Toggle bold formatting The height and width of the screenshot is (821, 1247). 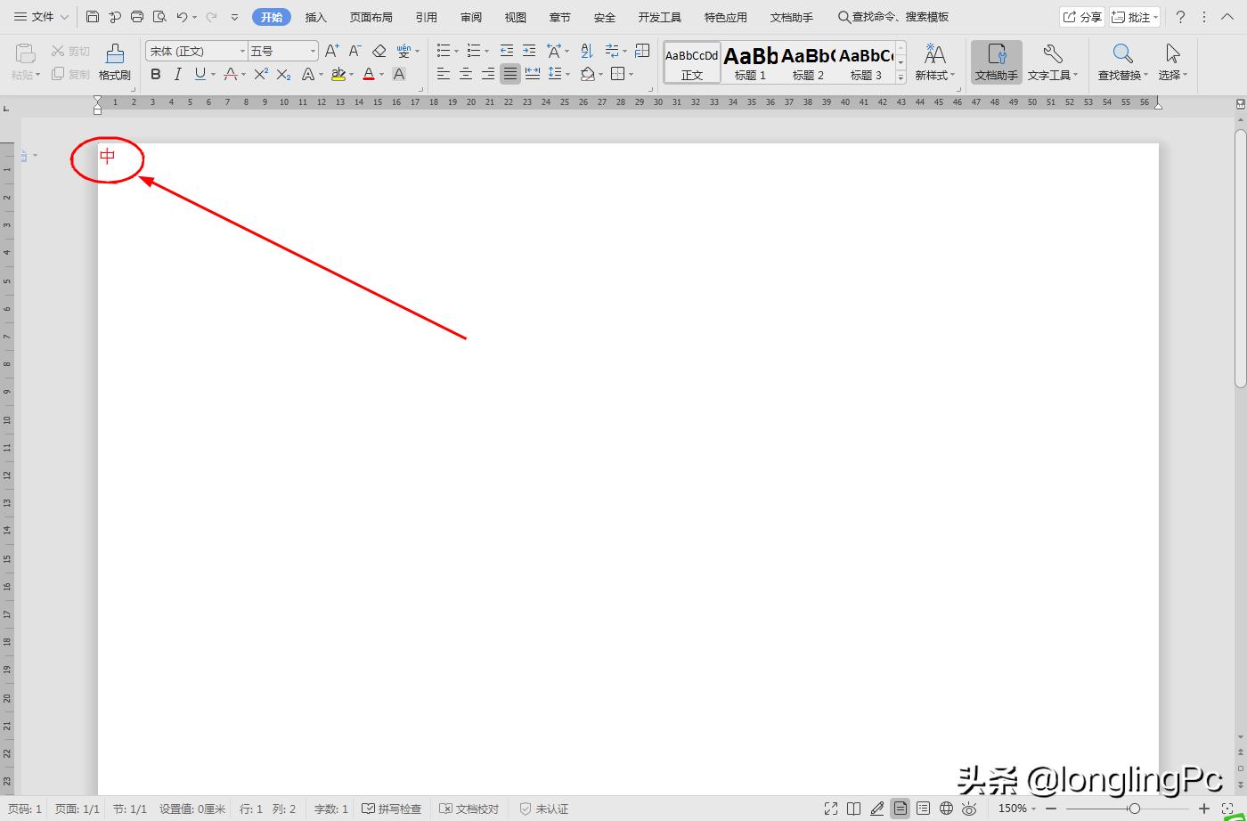click(x=156, y=75)
